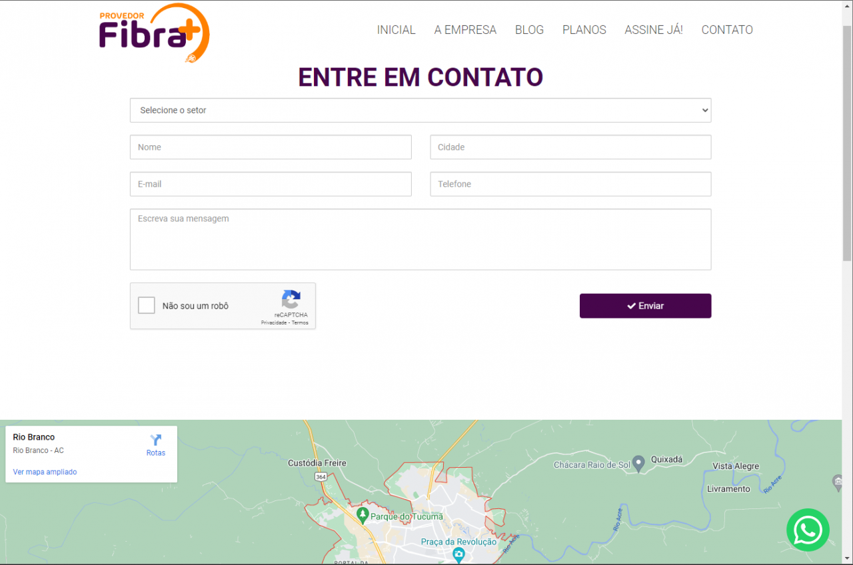Click the dropdown chevron on the setor field
Viewport: 853px width, 565px height.
pos(704,110)
